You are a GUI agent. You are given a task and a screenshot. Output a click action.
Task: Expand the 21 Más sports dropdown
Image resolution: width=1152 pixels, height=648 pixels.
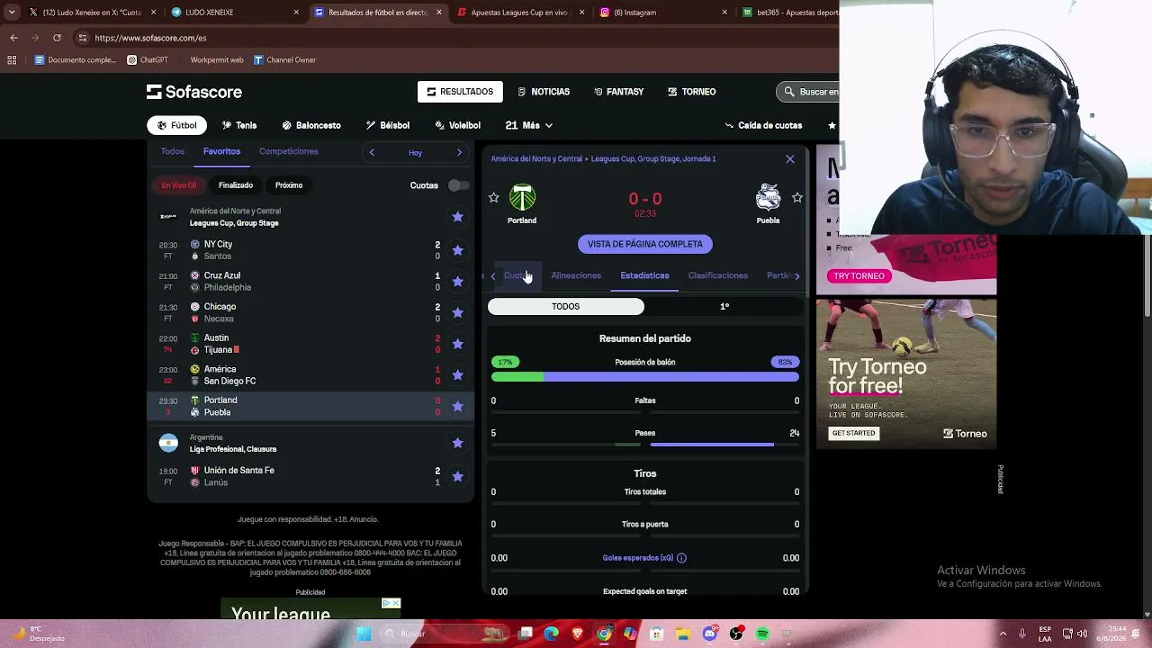click(529, 125)
